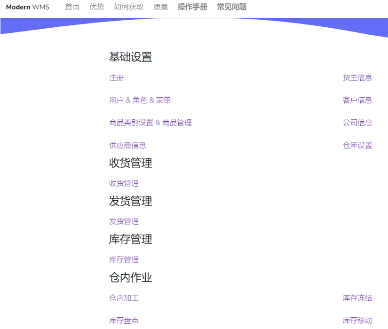Open the 库存盘点 link
Image resolution: width=388 pixels, height=329 pixels.
tap(124, 321)
